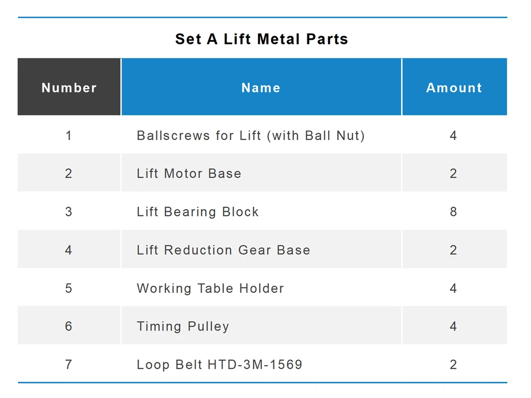Click the Number column header
This screenshot has width=531, height=398.
tap(69, 87)
